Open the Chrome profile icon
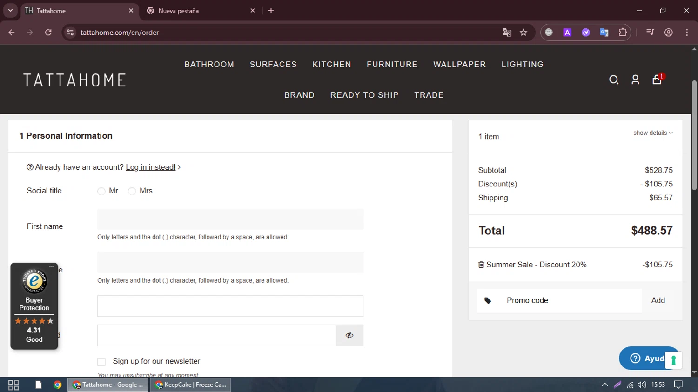 click(x=669, y=33)
